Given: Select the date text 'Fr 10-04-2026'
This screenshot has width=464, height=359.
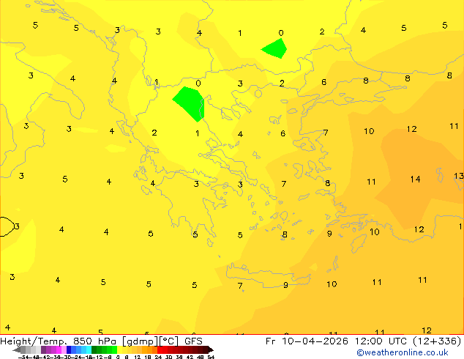Looking at the screenshot, I should 307,341.
